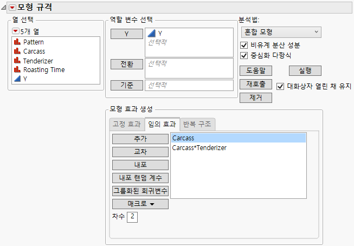Screen dimensions: 354x246
Task: Click the 추가 button for effects
Action: (x=140, y=139)
